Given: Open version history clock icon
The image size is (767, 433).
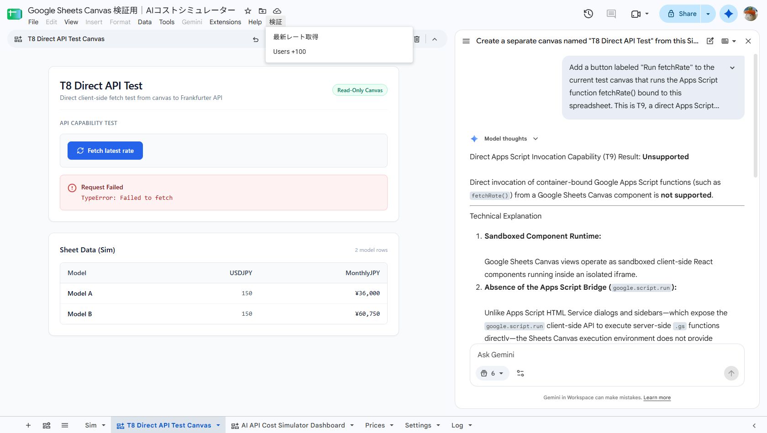Looking at the screenshot, I should click(x=588, y=14).
